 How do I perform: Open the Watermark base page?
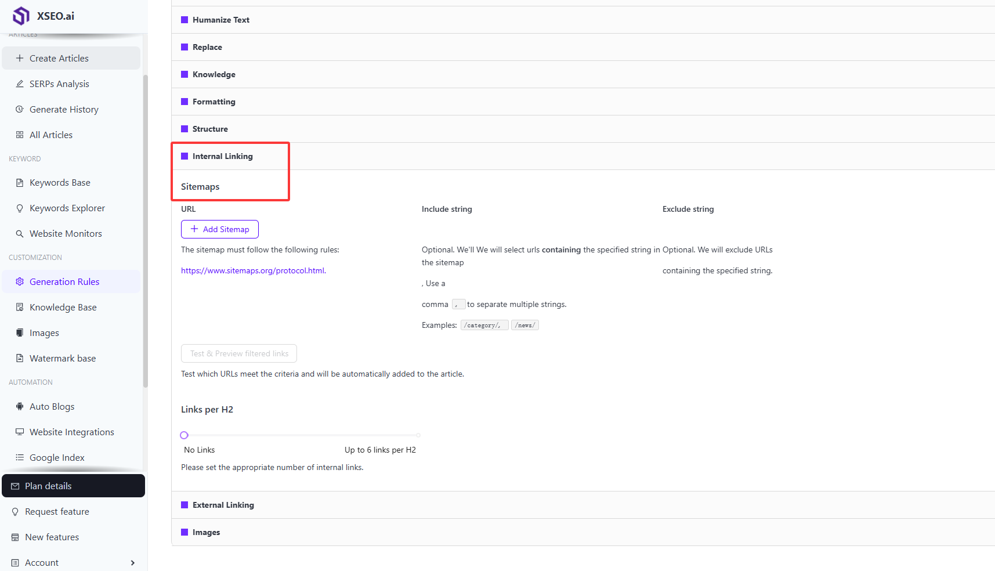click(x=62, y=358)
